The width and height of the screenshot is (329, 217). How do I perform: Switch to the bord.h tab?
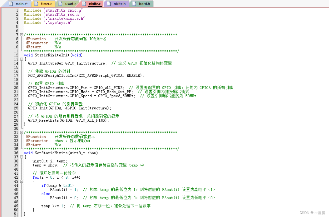141,4
